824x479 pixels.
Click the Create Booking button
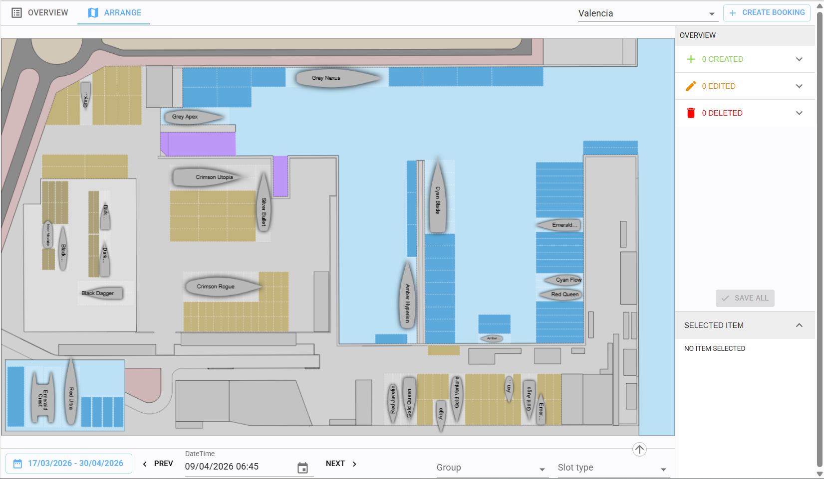pyautogui.click(x=767, y=13)
